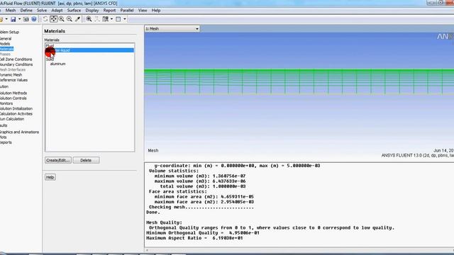Viewport: 454px width, 255px height.
Task: Select Graphics and Animations in navigation tree
Action: 19,132
